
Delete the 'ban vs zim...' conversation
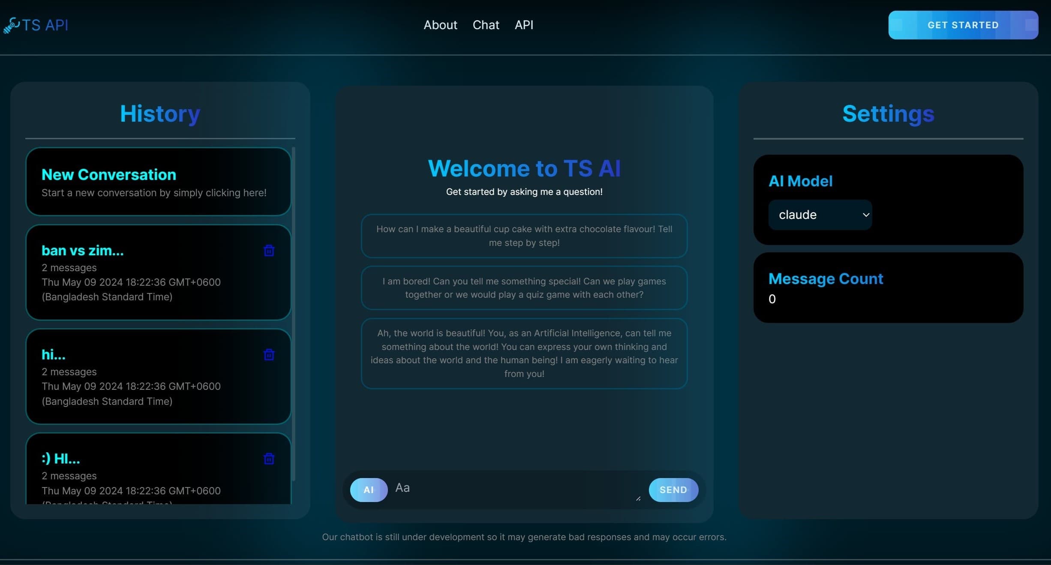click(269, 251)
